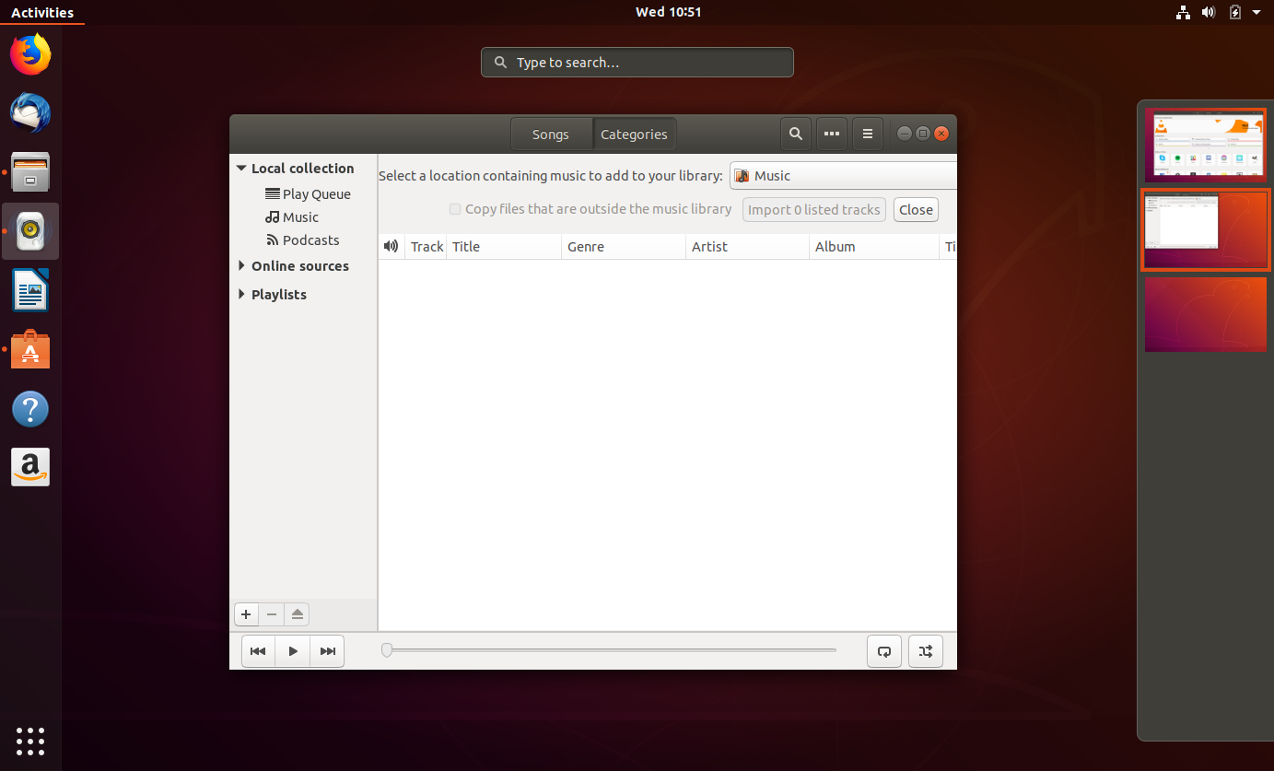Toggle repeat playback mode
The height and width of the screenshot is (771, 1274).
point(883,650)
